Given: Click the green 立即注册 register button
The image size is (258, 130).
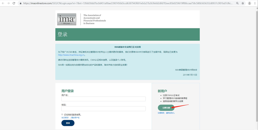Looking at the screenshot, I should point(166,108).
